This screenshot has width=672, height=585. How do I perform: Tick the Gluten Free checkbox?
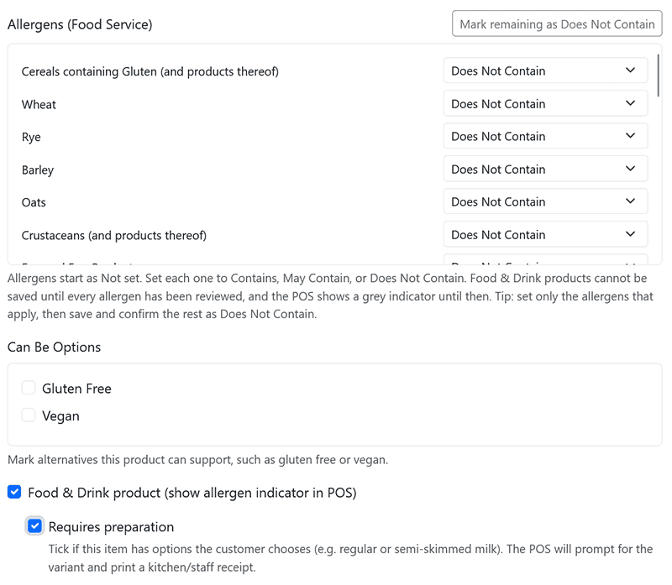pos(29,388)
